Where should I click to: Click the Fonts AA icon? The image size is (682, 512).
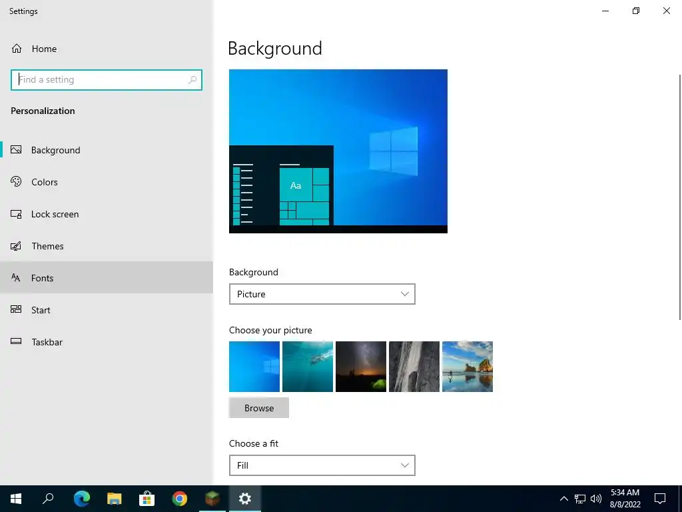point(16,277)
